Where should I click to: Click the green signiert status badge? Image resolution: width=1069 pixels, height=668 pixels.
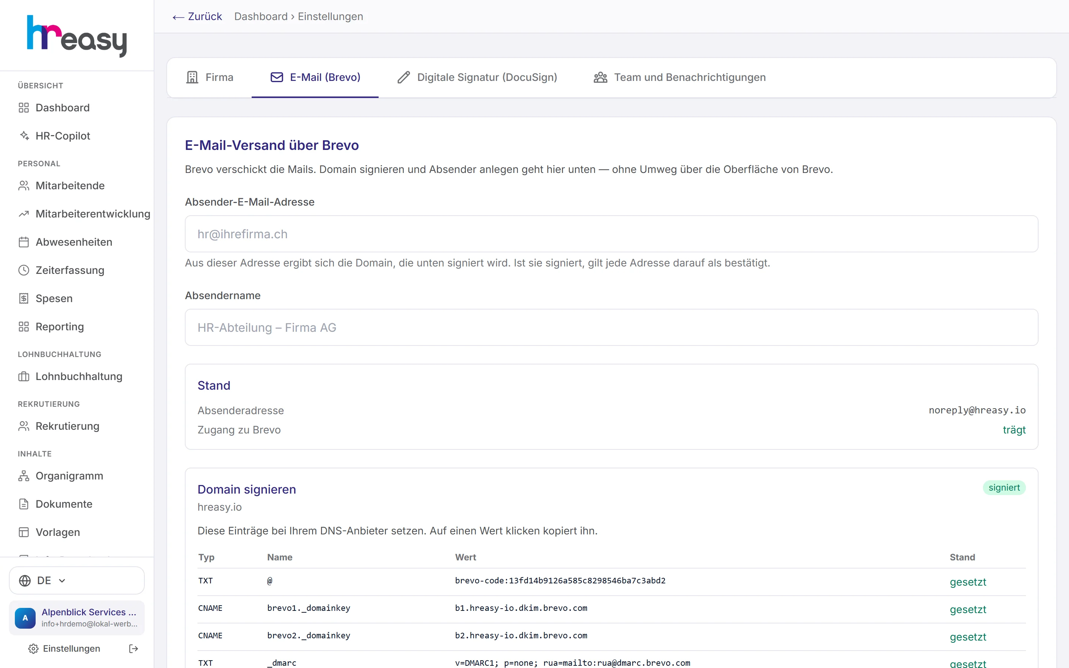click(x=1004, y=487)
